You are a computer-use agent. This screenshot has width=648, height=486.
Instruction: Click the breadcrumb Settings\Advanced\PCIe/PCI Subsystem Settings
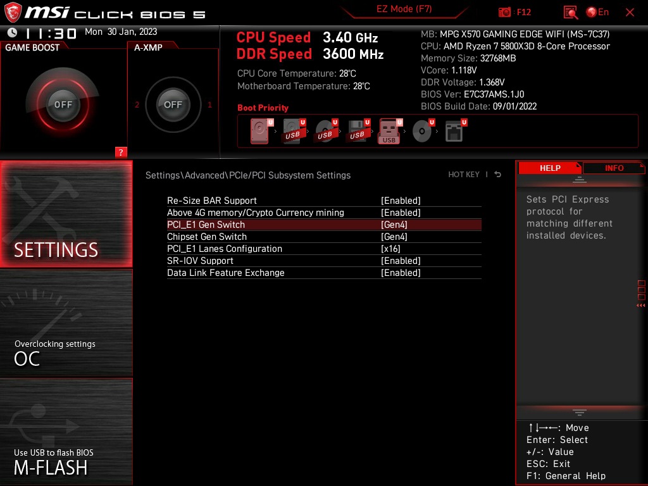pos(248,175)
